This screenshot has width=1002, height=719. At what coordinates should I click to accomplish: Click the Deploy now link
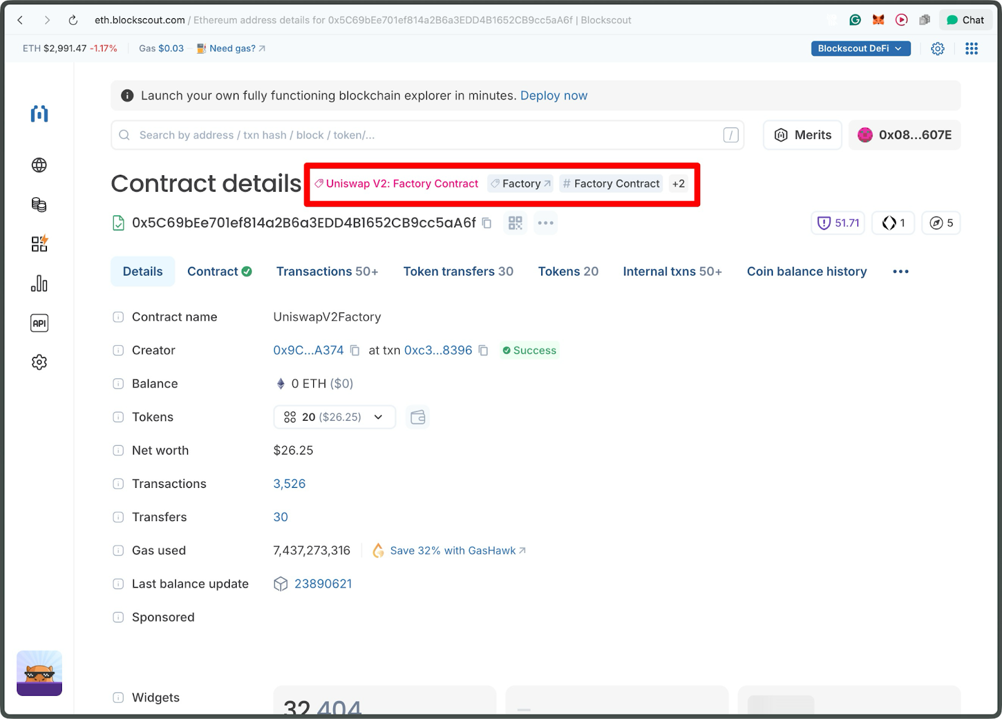point(554,95)
